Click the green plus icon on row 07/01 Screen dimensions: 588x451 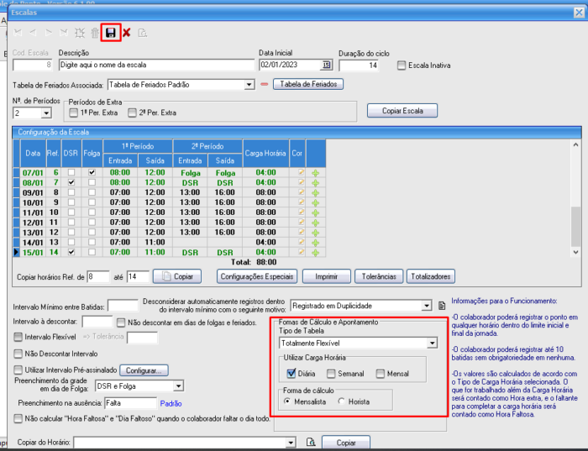point(316,171)
